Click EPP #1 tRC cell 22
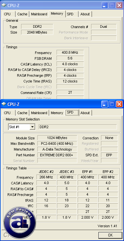 pyautogui.click(x=87, y=206)
